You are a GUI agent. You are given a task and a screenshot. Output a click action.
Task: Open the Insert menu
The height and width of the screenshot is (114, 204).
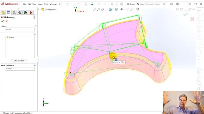(x=40, y=4)
